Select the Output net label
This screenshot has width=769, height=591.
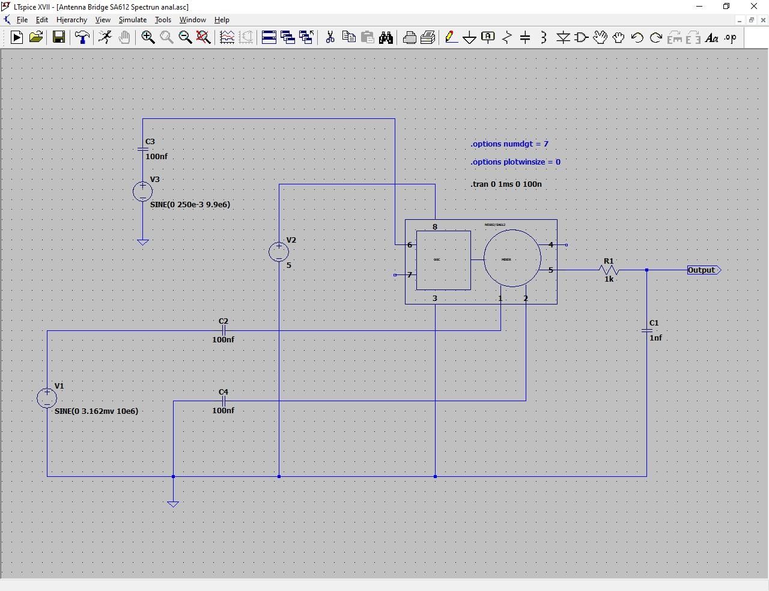pyautogui.click(x=702, y=270)
